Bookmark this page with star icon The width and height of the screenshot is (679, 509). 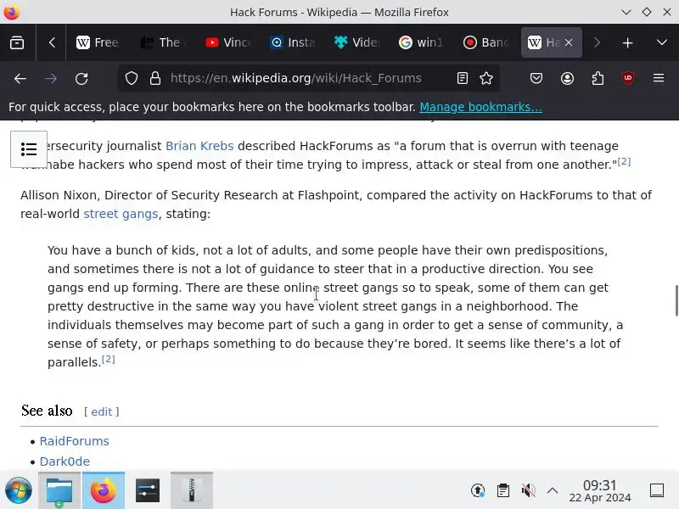pyautogui.click(x=486, y=78)
